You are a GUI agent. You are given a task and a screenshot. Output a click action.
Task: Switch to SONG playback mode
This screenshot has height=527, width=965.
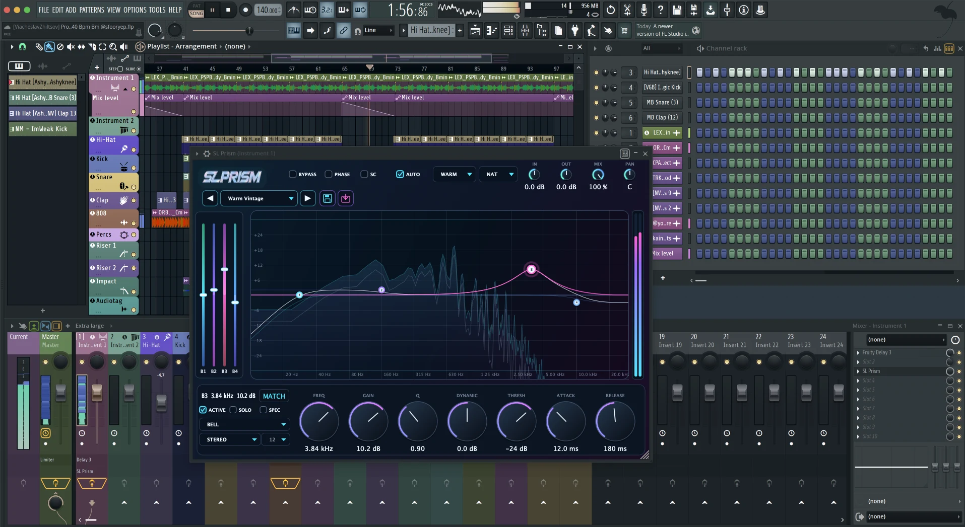(x=197, y=14)
